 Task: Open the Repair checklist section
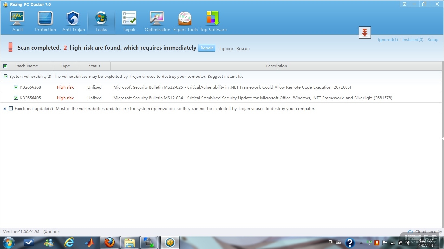pyautogui.click(x=129, y=21)
